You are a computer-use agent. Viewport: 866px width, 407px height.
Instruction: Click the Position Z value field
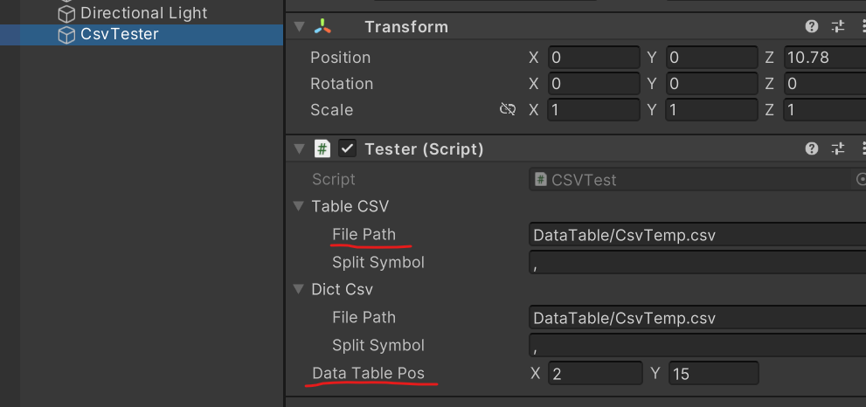824,59
